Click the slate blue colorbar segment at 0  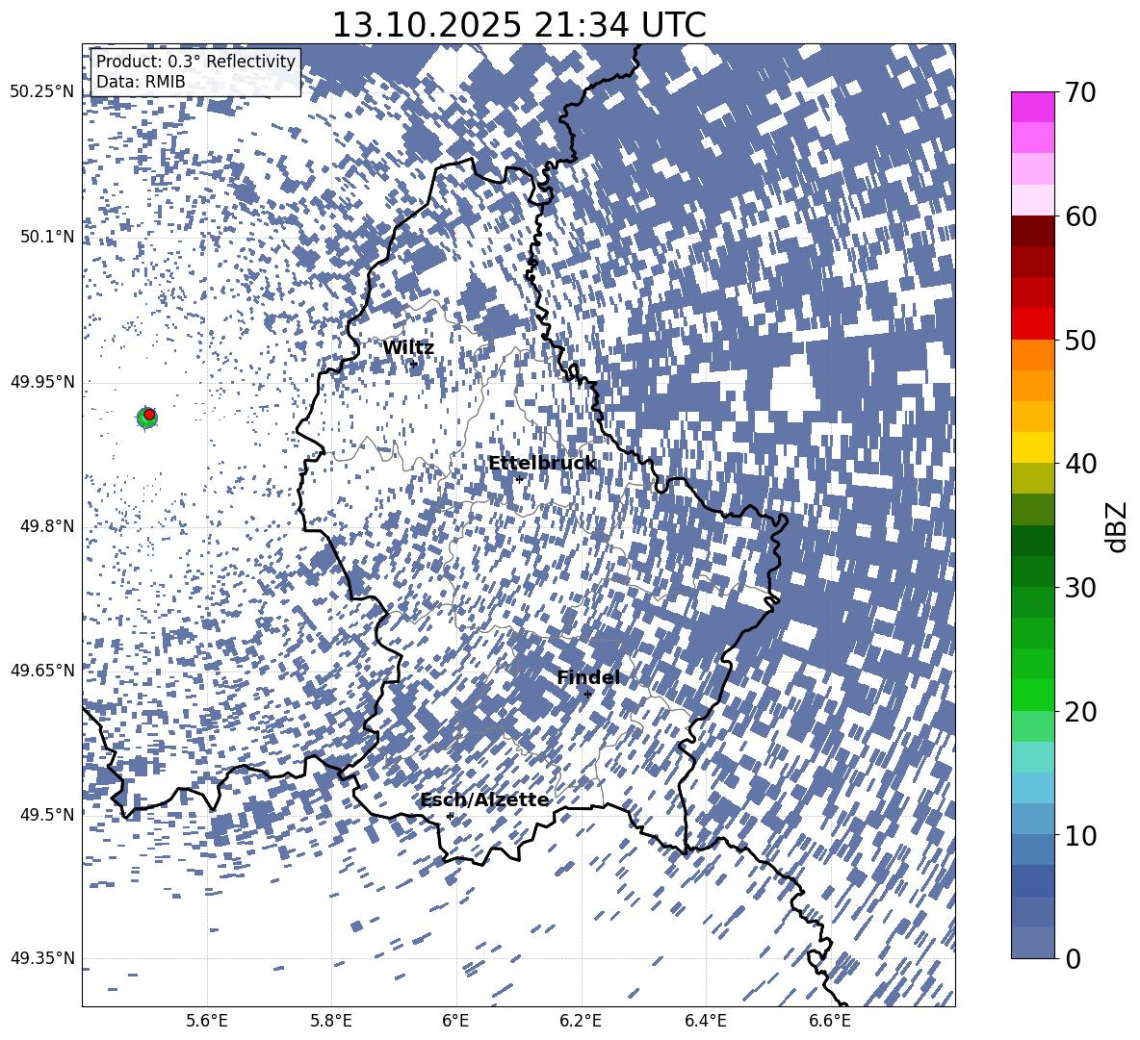pos(1032,943)
